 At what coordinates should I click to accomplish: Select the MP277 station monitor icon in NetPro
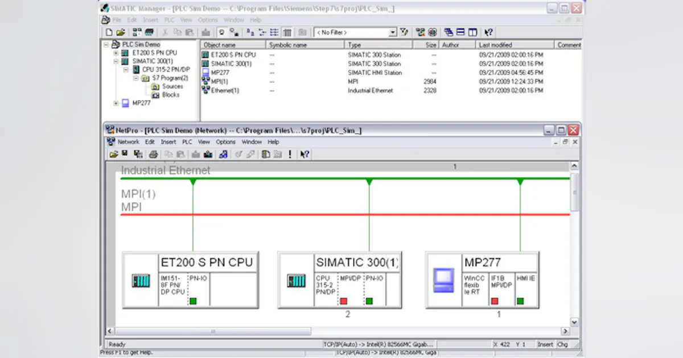tap(443, 280)
